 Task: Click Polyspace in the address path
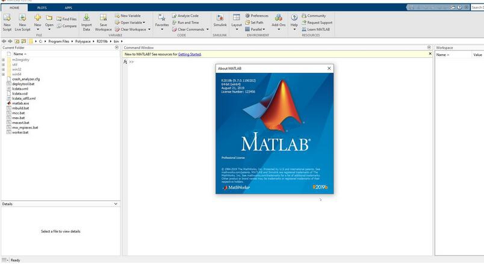point(83,41)
